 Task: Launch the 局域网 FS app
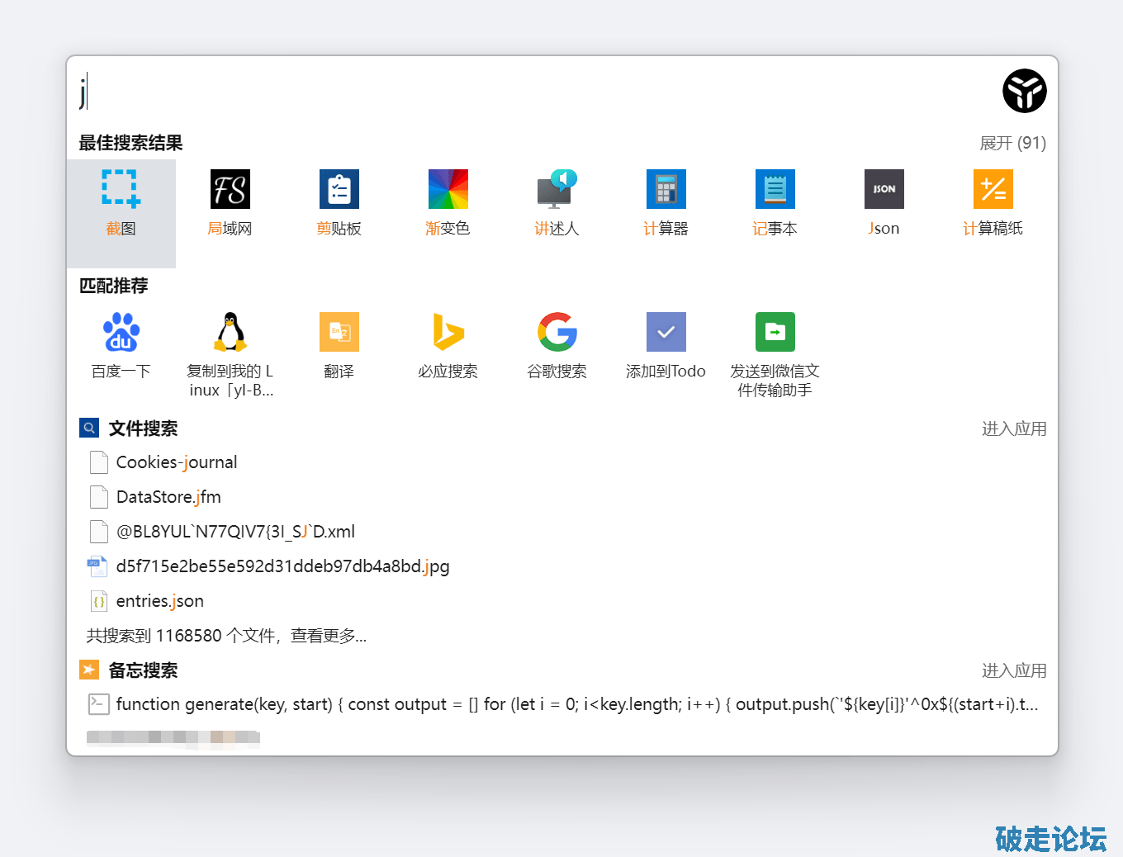(230, 204)
